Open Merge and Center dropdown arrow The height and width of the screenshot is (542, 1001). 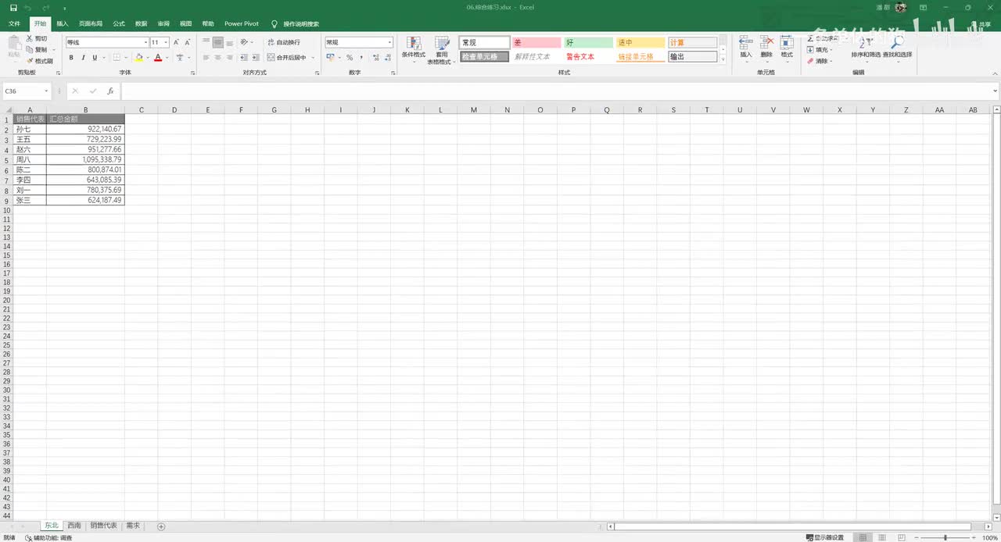pyautogui.click(x=313, y=57)
